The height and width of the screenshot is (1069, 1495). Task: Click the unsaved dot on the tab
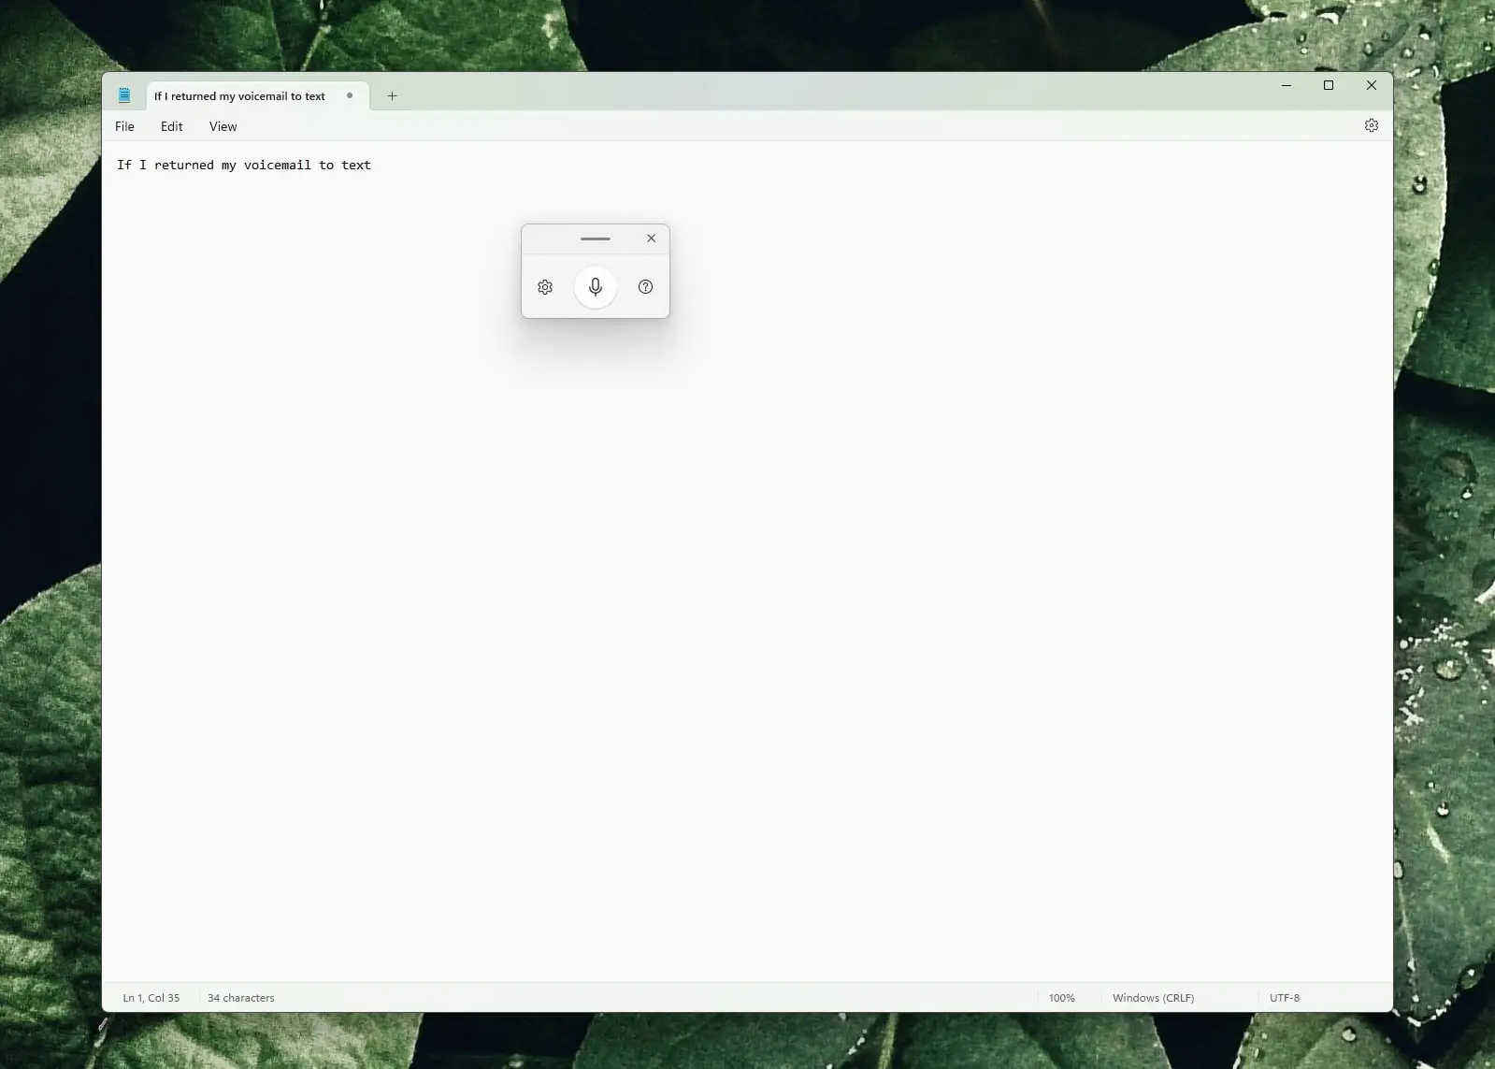coord(350,95)
